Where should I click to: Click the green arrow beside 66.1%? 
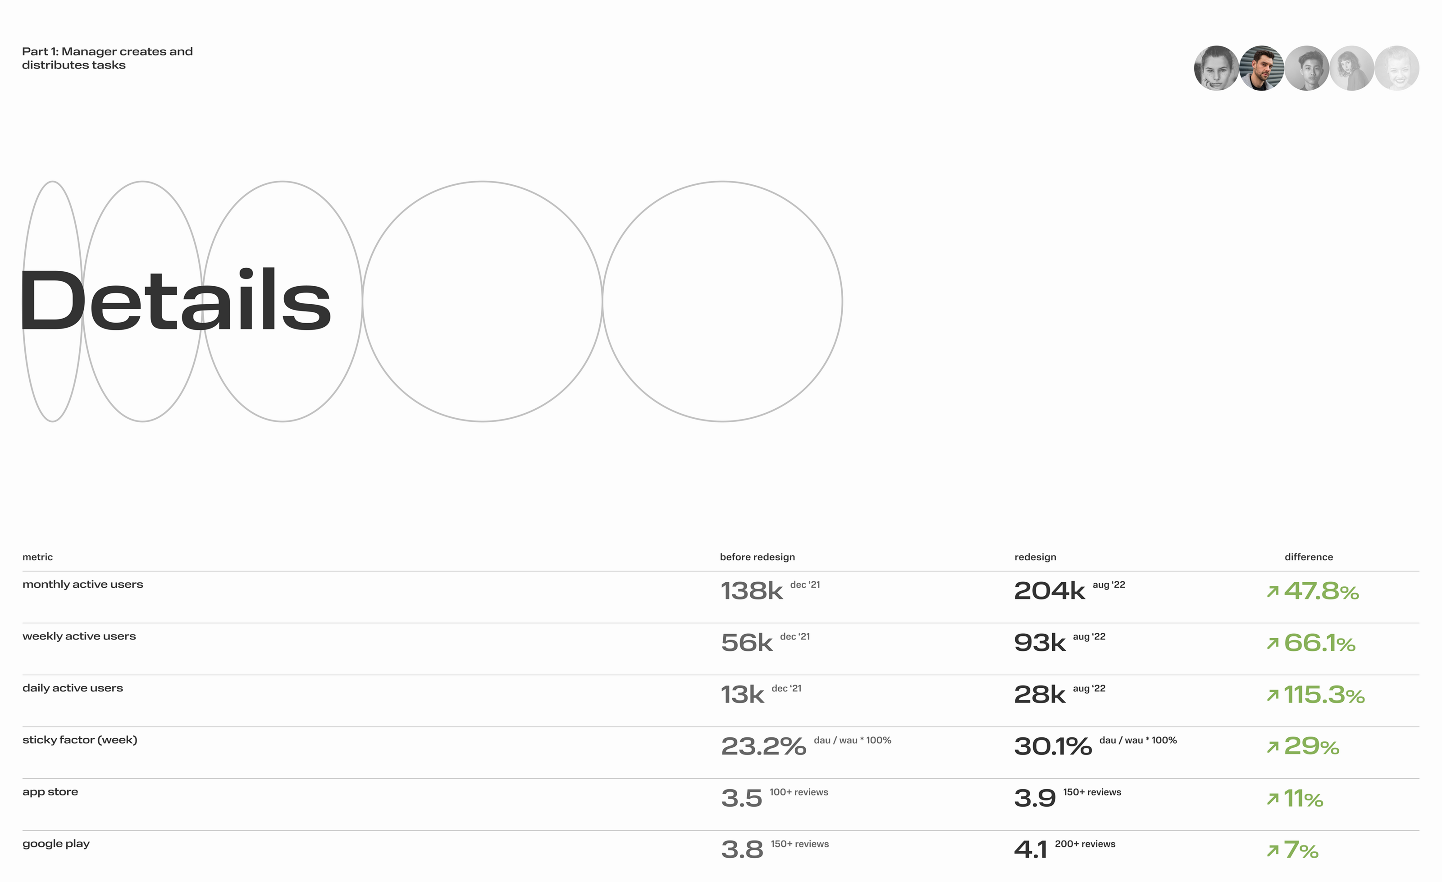click(1272, 644)
